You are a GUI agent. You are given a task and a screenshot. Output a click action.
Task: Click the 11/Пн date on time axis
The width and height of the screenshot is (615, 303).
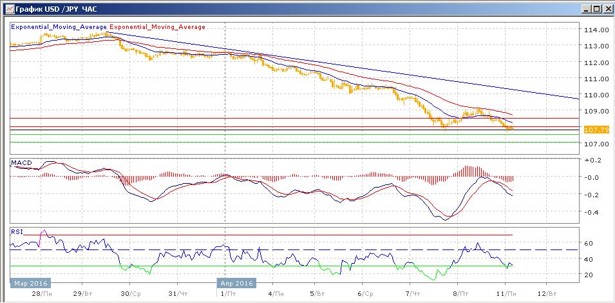point(506,293)
